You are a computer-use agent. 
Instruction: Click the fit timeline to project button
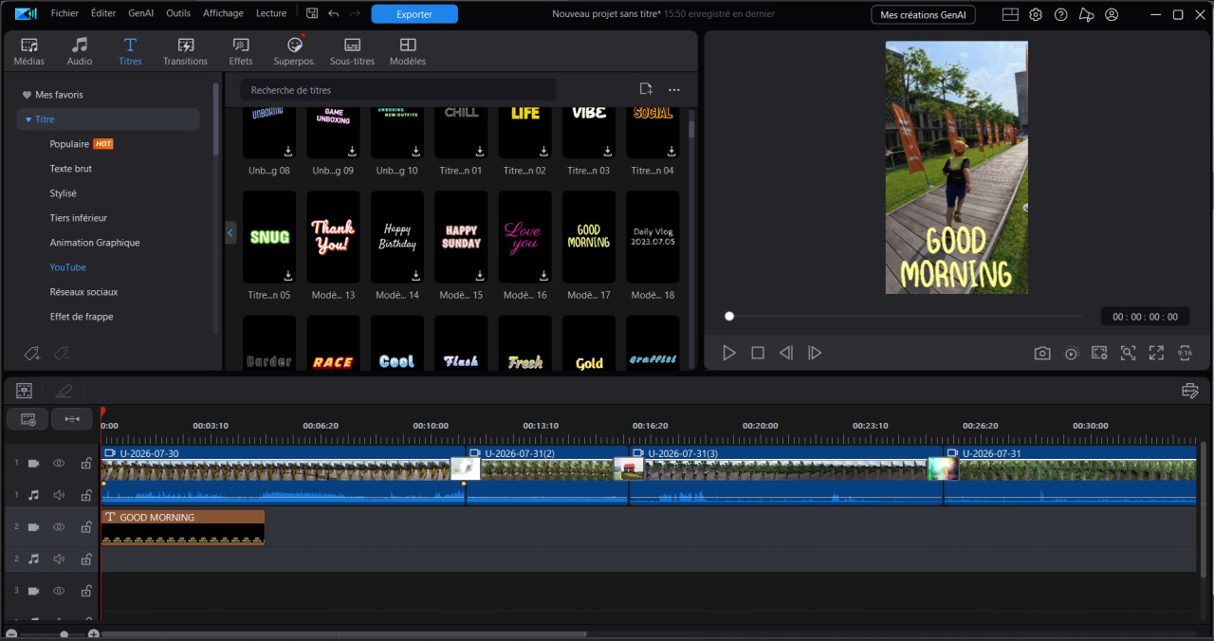[x=72, y=418]
